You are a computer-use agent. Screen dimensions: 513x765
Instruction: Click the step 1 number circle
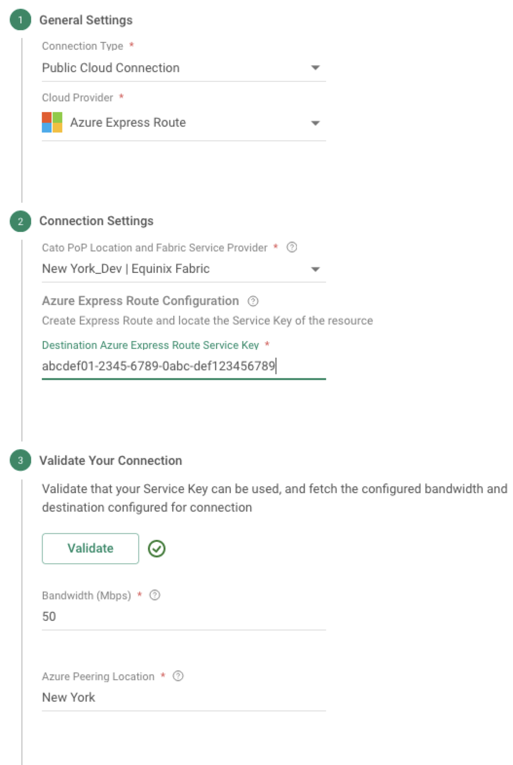[20, 20]
